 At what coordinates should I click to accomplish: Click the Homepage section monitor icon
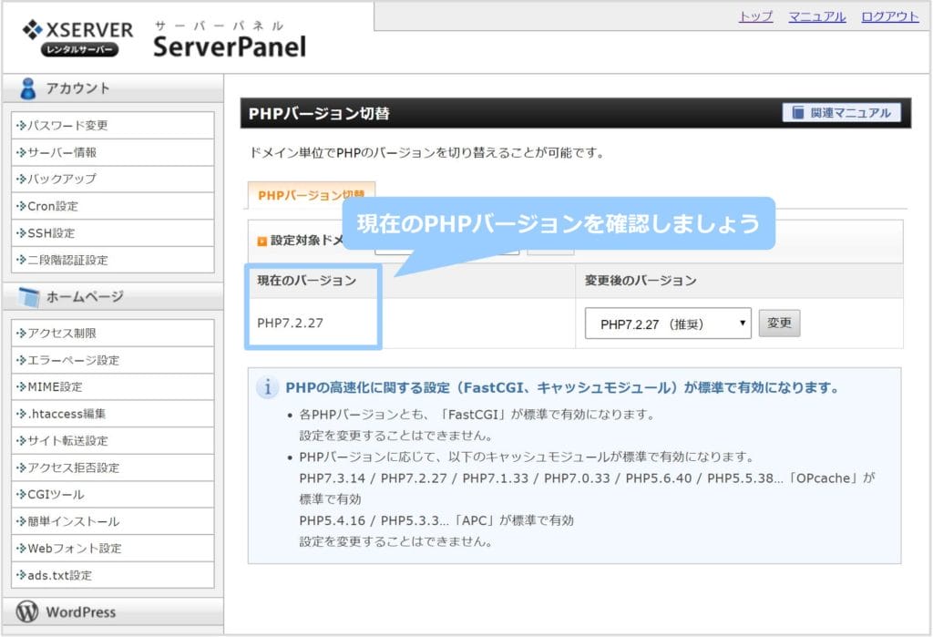28,297
